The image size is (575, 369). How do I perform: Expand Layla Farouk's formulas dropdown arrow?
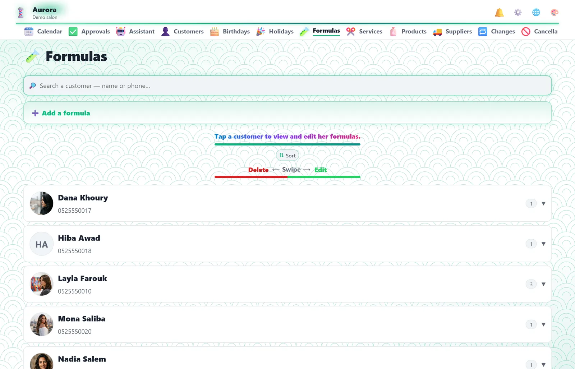click(543, 284)
